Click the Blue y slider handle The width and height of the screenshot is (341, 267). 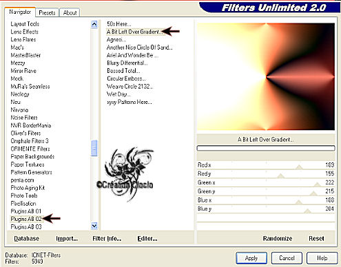(x=307, y=211)
